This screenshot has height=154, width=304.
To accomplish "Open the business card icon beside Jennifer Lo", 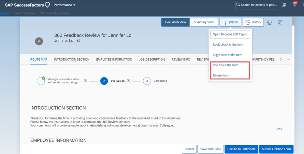I will pos(78,41).
